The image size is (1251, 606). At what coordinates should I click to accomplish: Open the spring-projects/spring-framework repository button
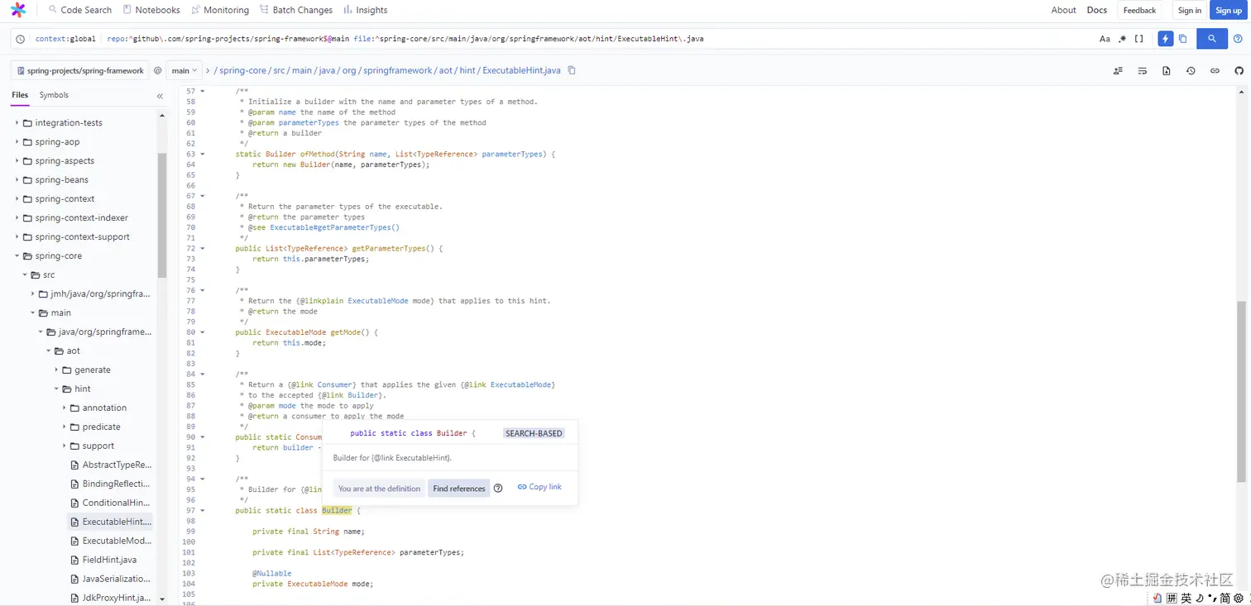point(80,70)
